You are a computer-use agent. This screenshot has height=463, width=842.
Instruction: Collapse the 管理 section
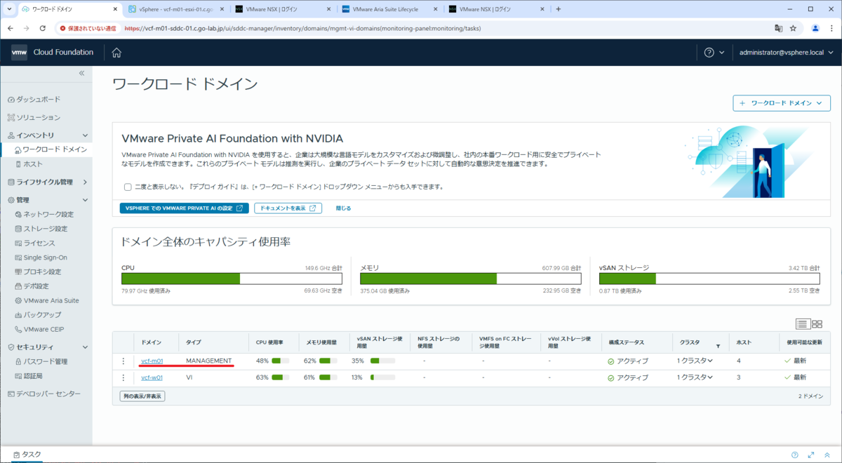pos(86,200)
